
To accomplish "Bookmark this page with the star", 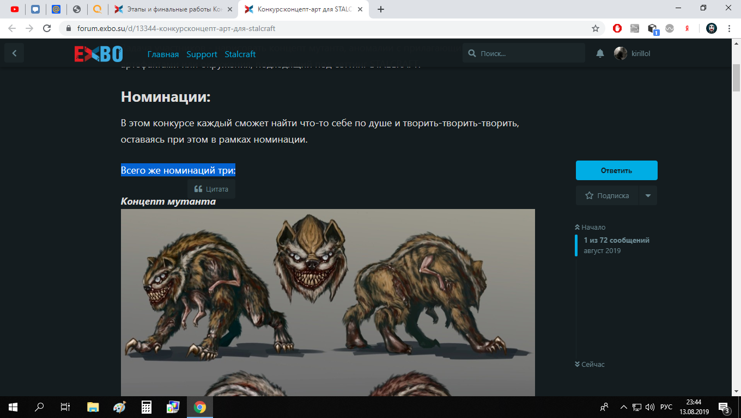I will [x=596, y=28].
